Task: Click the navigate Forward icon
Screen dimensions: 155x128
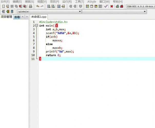Action: click(75, 6)
